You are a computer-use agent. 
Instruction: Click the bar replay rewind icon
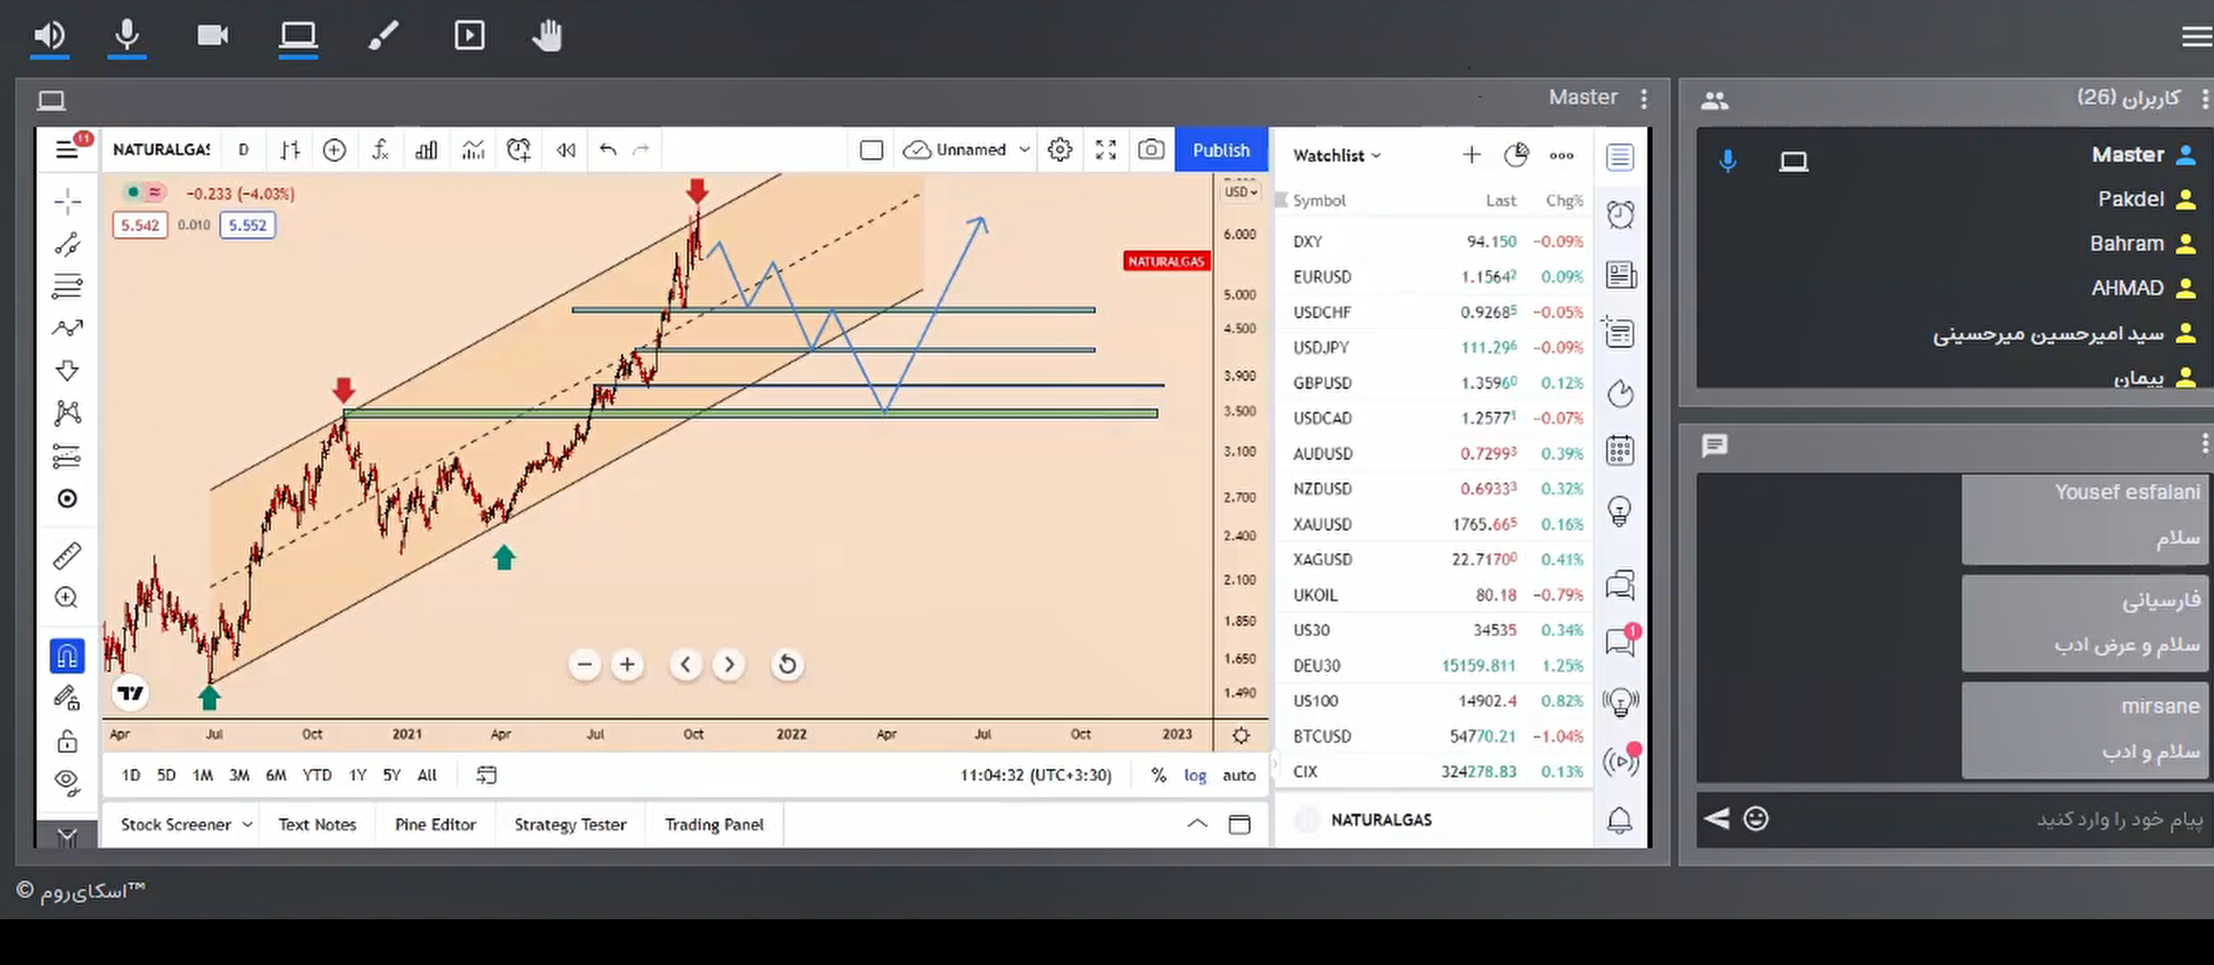tap(566, 150)
